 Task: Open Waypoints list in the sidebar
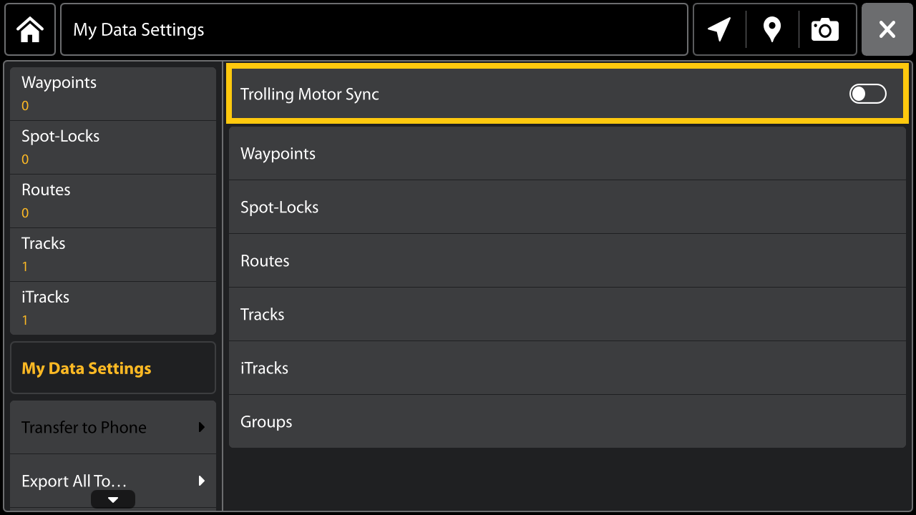pos(113,94)
